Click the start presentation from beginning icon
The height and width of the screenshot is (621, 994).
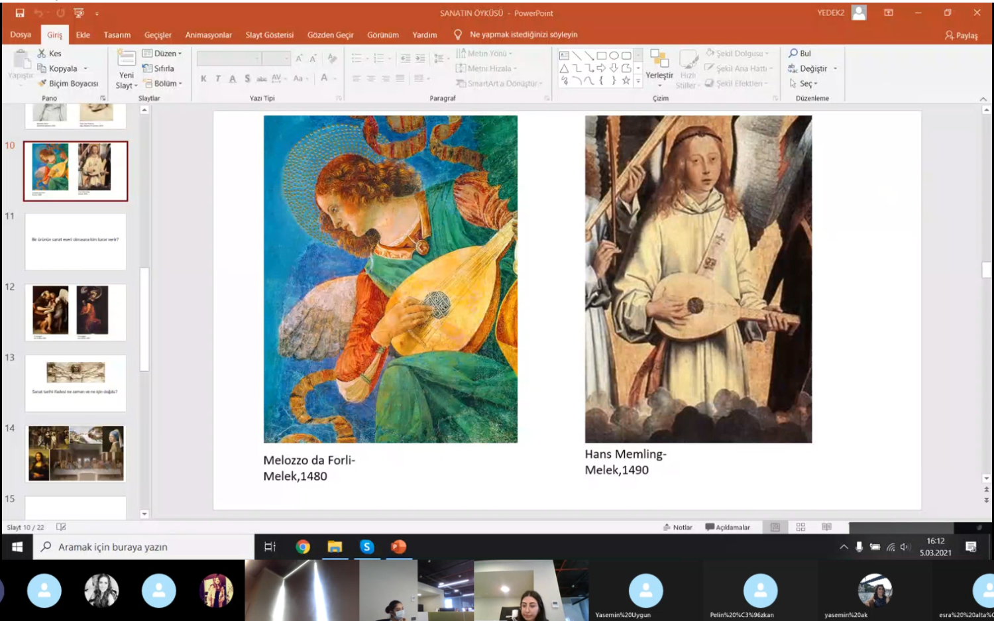pyautogui.click(x=80, y=13)
